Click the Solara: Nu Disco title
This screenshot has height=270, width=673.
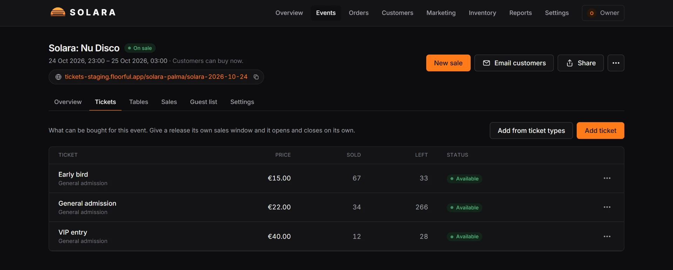pos(84,48)
